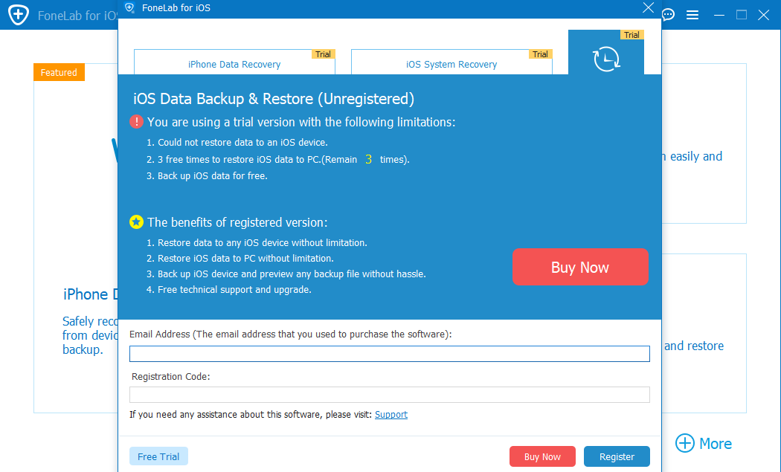The height and width of the screenshot is (472, 781).
Task: Open the Support link
Action: (391, 414)
